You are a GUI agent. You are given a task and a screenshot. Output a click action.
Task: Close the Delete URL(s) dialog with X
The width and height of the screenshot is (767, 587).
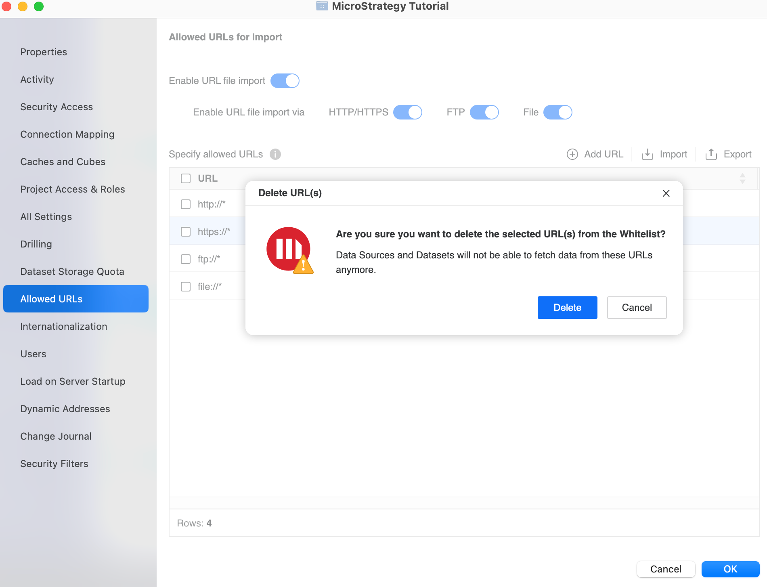click(666, 193)
